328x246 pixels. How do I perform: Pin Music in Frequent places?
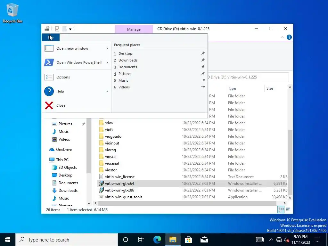click(x=203, y=80)
